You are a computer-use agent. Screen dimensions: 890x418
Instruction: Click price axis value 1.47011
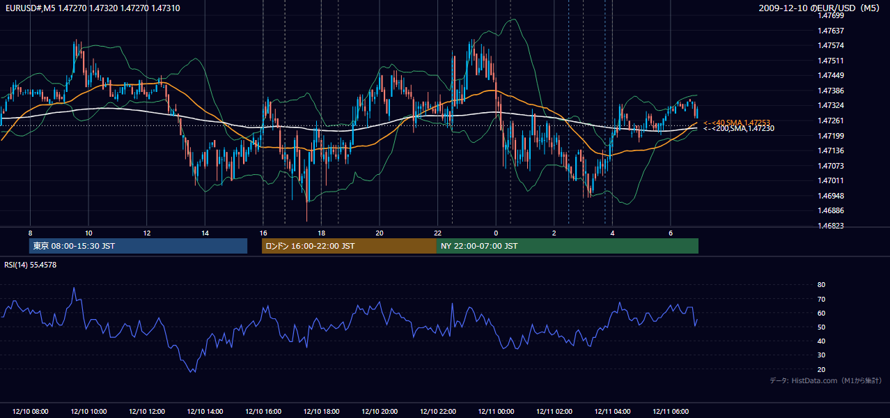click(x=831, y=180)
